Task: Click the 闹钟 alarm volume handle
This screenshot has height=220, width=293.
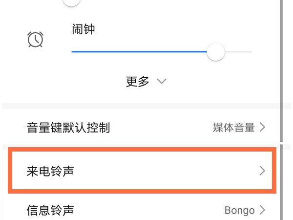Action: (x=215, y=51)
